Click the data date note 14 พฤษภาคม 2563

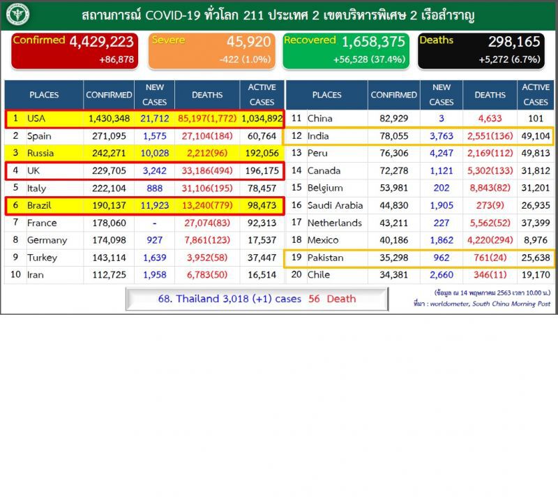click(x=492, y=292)
